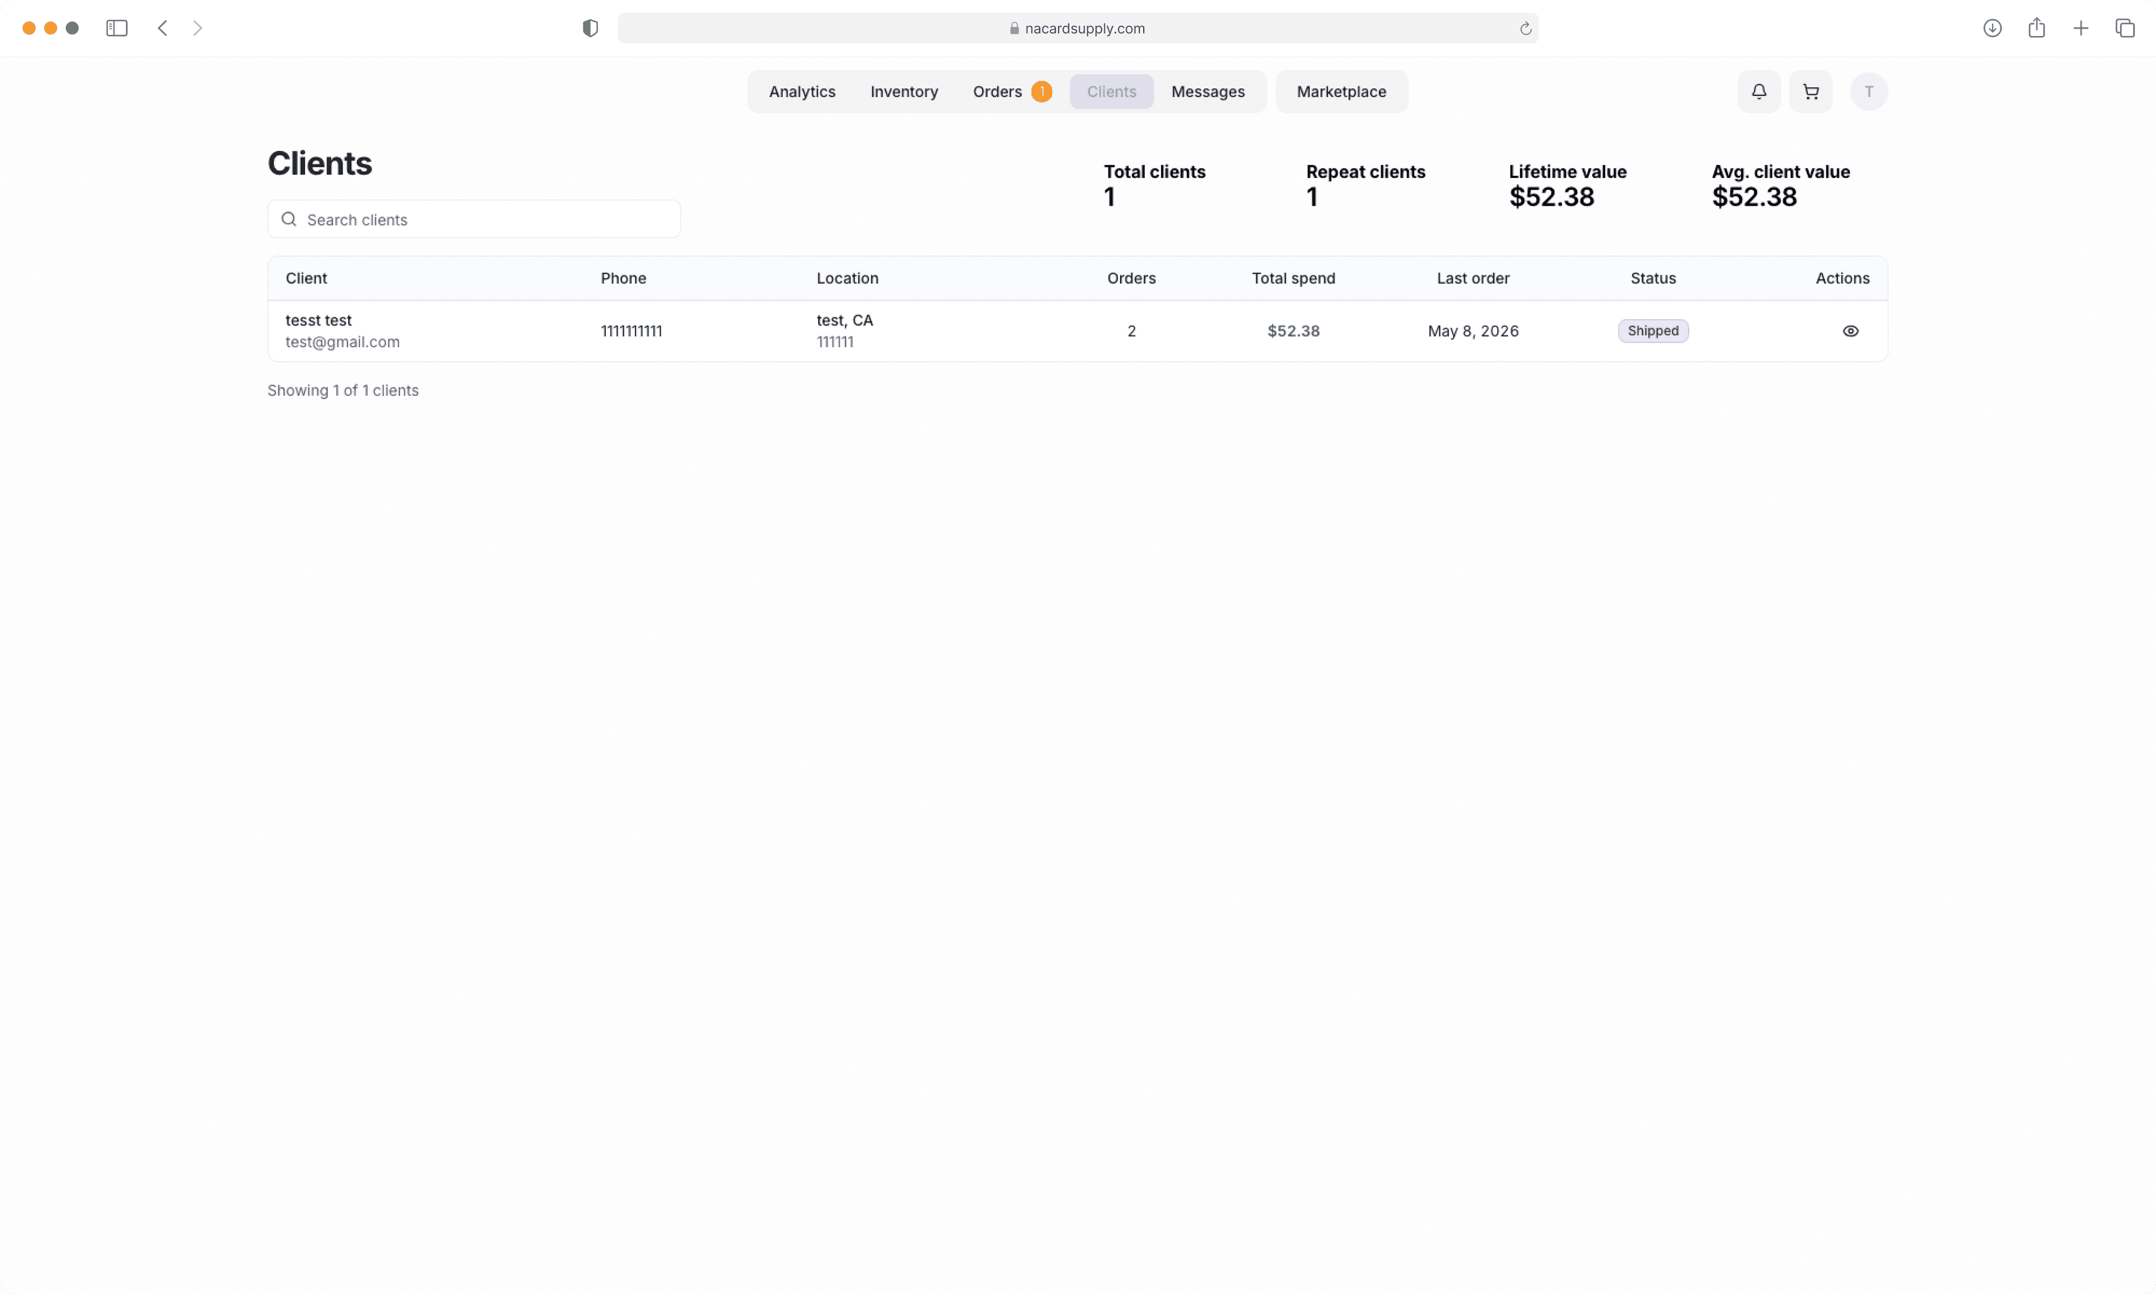Click the Status column header

tap(1653, 278)
